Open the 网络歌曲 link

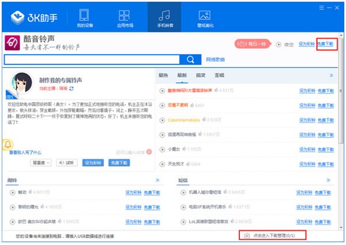click(215, 59)
